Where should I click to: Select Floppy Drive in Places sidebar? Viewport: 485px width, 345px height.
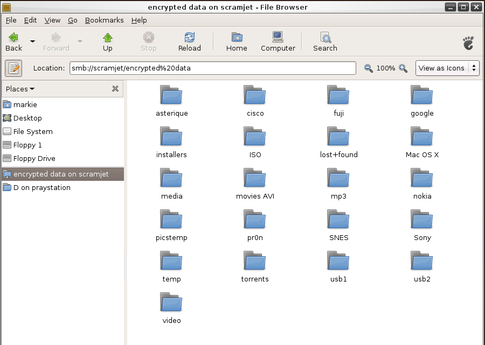pos(63,158)
